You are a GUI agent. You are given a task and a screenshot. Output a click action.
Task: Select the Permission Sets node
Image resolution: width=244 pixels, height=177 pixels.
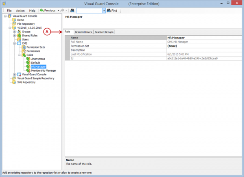pos(36,47)
